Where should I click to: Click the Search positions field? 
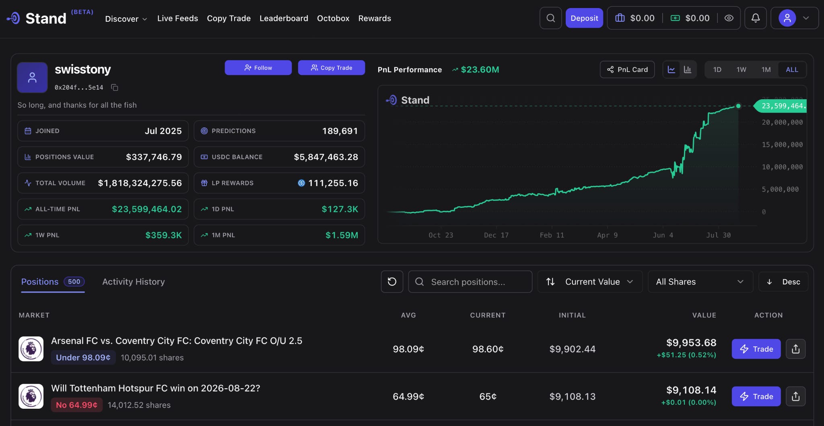(x=470, y=282)
